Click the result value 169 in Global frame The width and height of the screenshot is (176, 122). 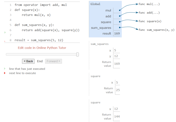(117, 33)
